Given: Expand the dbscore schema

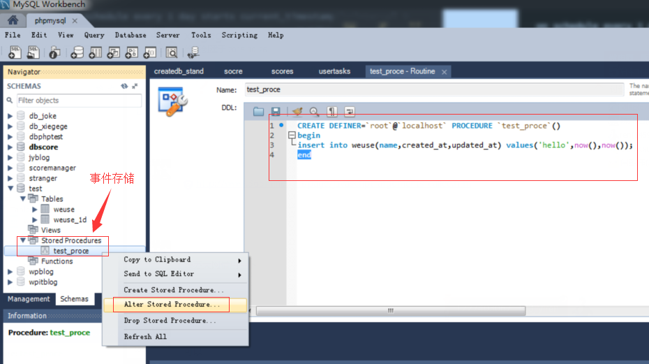Looking at the screenshot, I should [10, 147].
